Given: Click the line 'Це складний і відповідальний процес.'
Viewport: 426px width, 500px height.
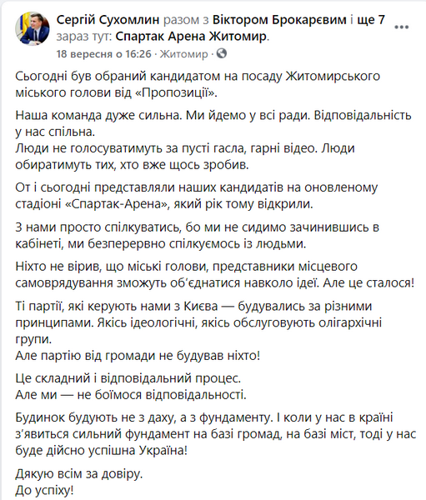Looking at the screenshot, I should [x=128, y=378].
